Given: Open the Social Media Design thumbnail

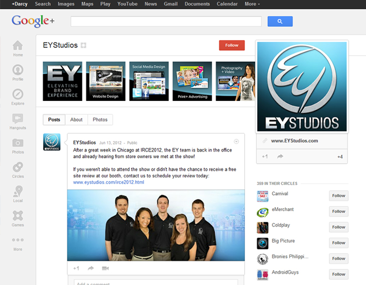Looking at the screenshot, I should (149, 81).
